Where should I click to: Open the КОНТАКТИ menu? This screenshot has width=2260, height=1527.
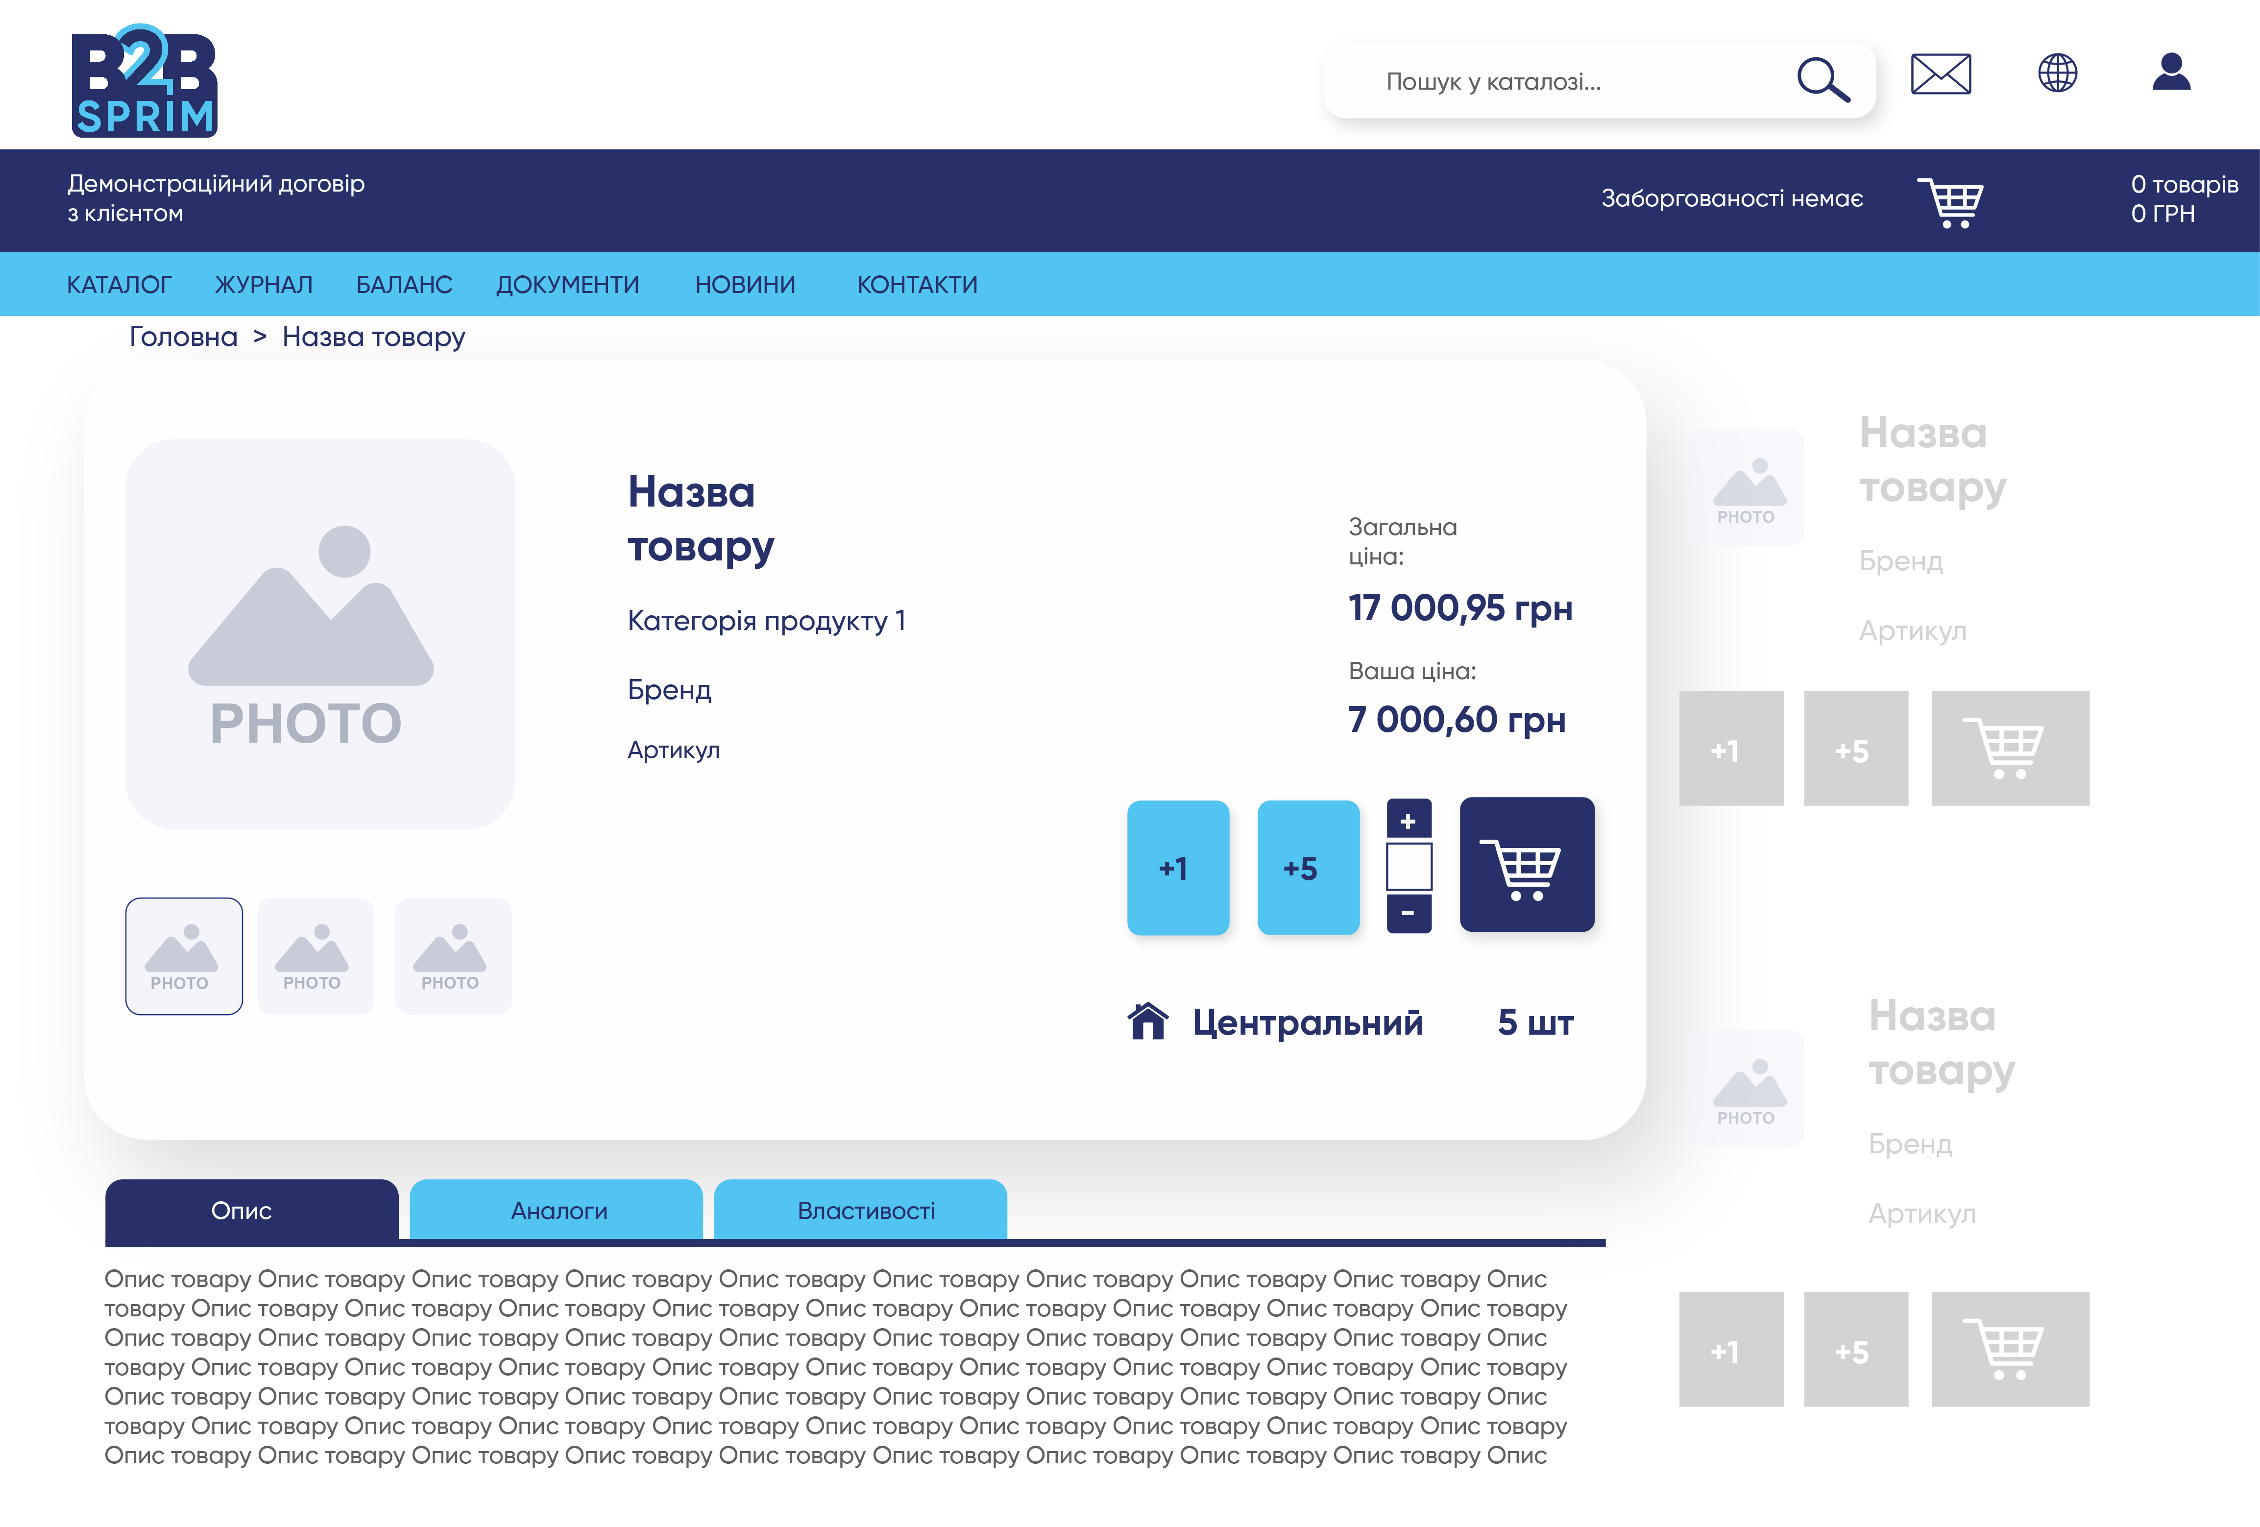tap(917, 285)
